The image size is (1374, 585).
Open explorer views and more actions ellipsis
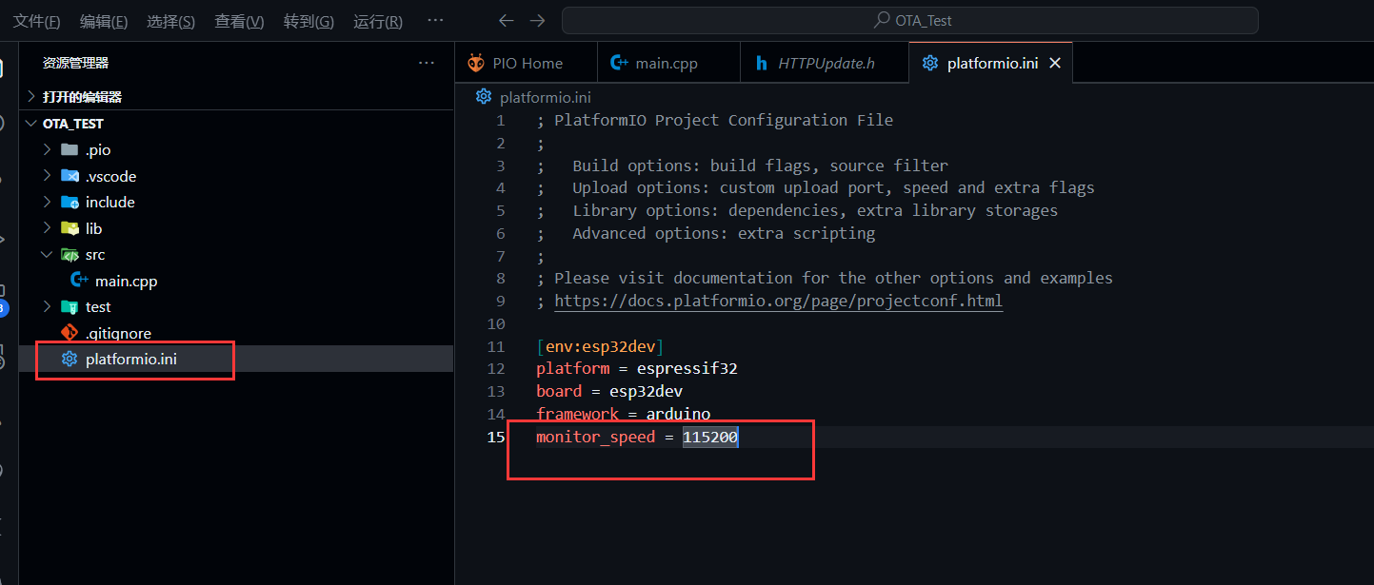click(x=427, y=63)
